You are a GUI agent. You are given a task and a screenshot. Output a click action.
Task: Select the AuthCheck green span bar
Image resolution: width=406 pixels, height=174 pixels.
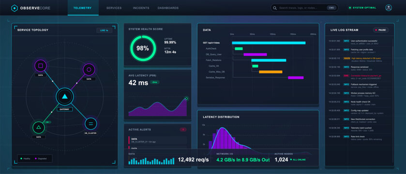(x=239, y=49)
